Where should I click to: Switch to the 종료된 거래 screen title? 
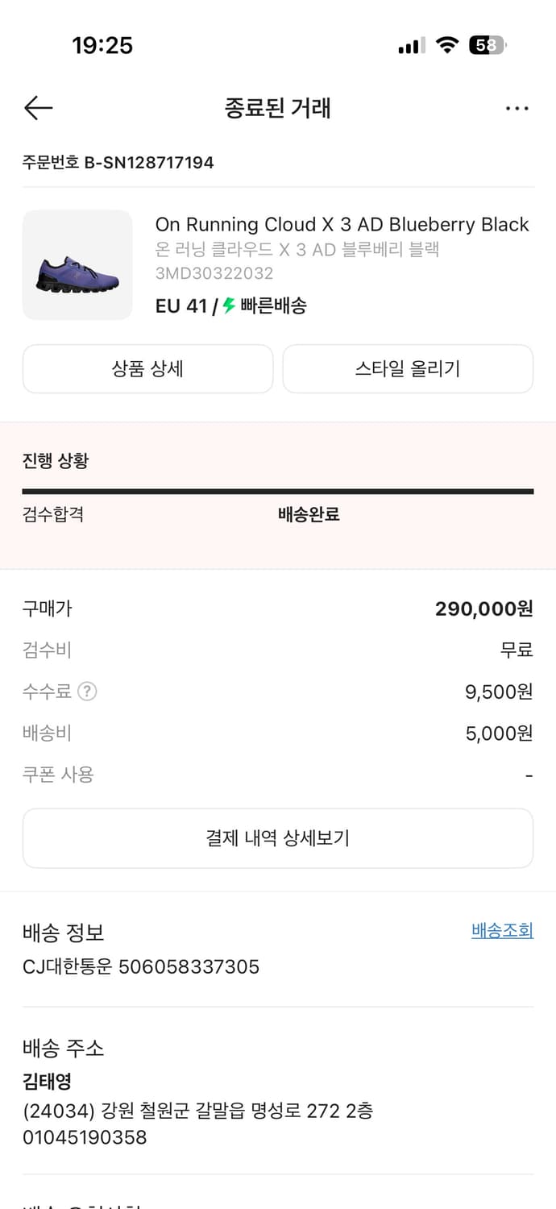point(277,107)
